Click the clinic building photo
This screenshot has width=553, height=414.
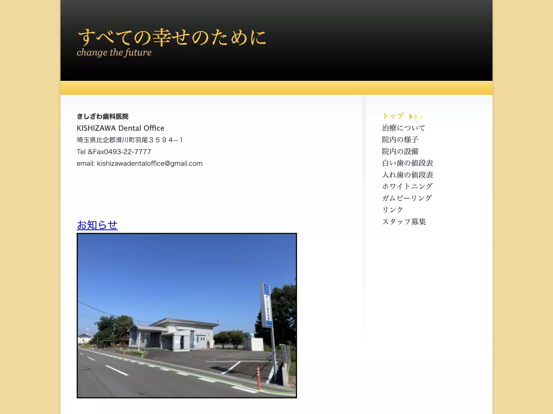pos(187,316)
